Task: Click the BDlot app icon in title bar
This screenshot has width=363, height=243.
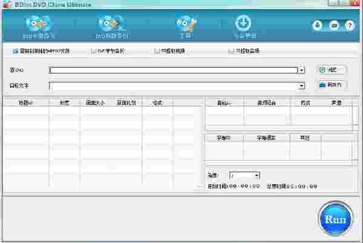Action: click(7, 4)
